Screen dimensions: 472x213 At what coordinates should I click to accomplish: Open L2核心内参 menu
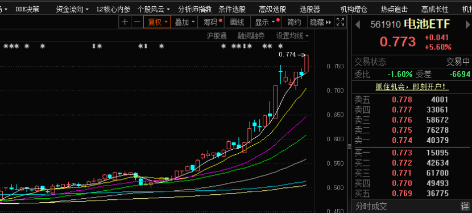tap(114, 9)
